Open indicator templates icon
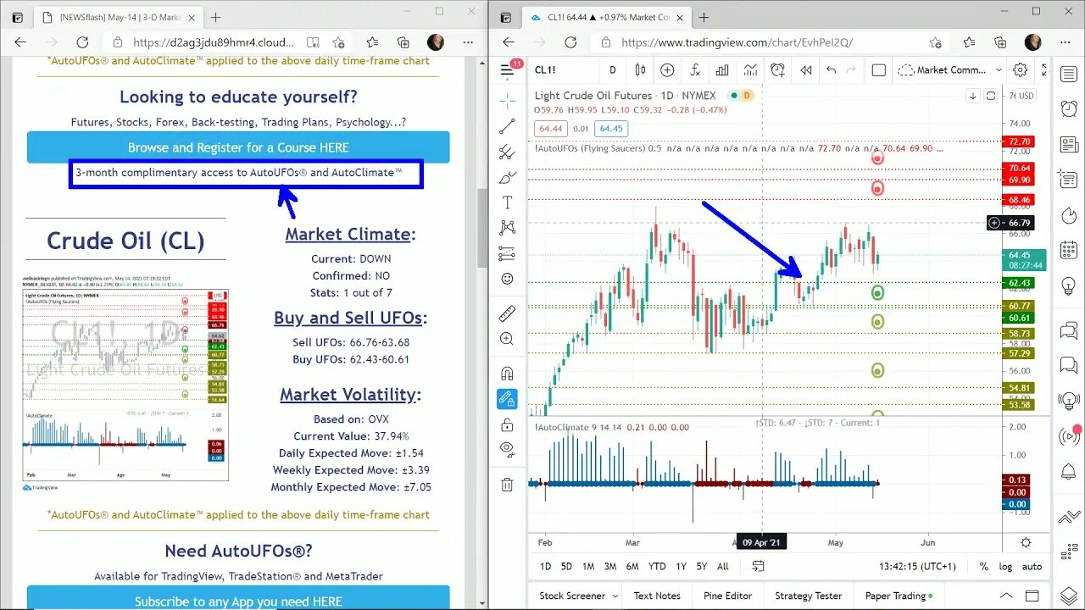Image resolution: width=1085 pixels, height=610 pixels. [750, 70]
